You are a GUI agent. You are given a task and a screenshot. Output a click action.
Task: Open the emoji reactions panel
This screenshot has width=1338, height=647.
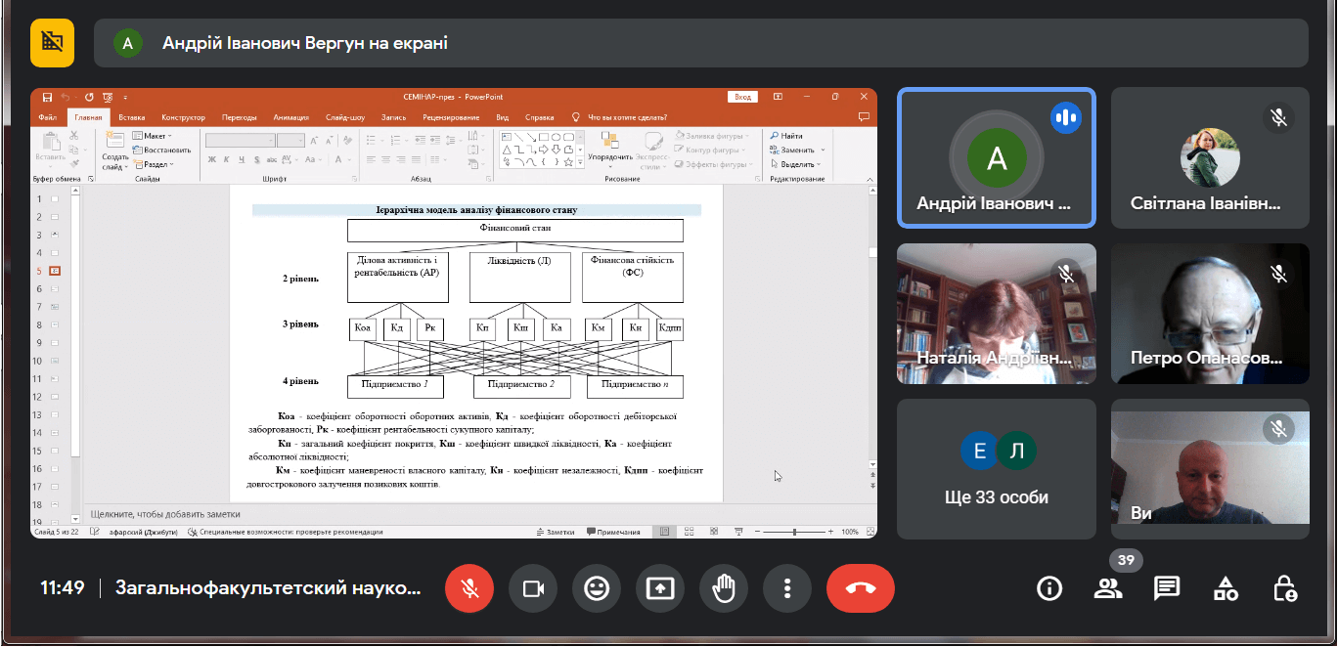point(597,588)
